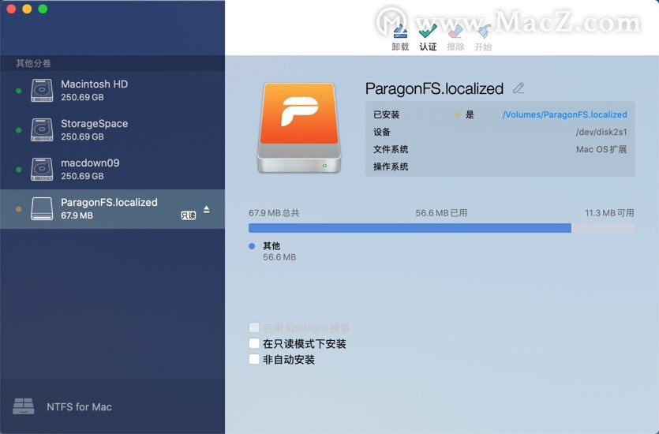The image size is (659, 434).
Task: Click the blue 其他 legend dot
Action: point(252,246)
